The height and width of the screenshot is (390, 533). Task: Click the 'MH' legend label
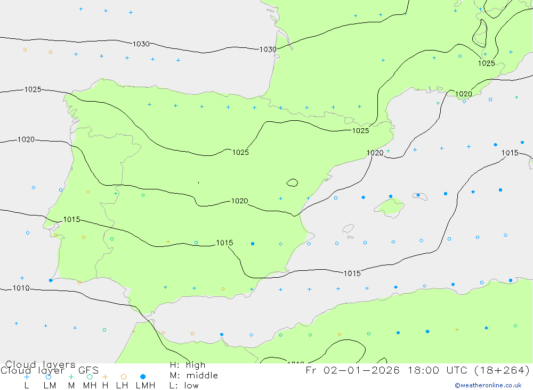coord(90,386)
